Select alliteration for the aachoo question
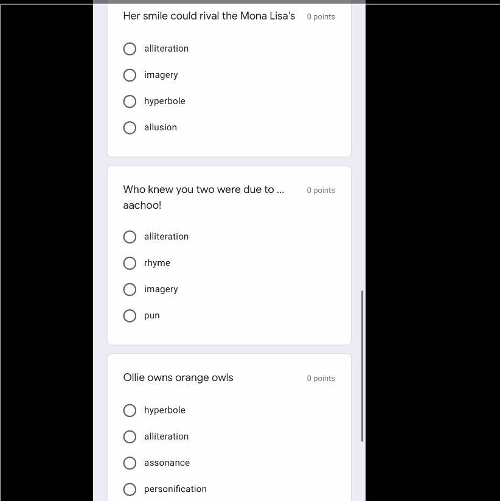The width and height of the screenshot is (500, 501). [130, 237]
